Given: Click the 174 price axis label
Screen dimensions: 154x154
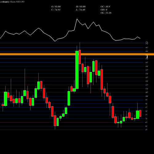Looking at the screenshot, I should click(147, 42).
